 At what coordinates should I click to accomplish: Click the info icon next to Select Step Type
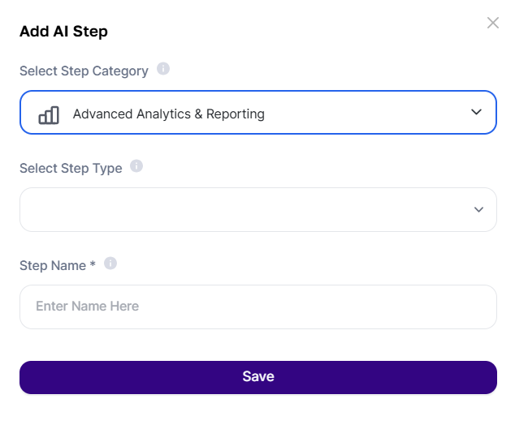[136, 166]
